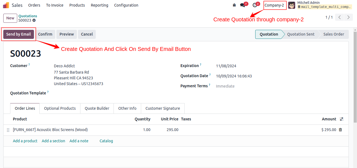Click Add a product in Order Lines
This screenshot has height=168, width=357.
pos(25,141)
